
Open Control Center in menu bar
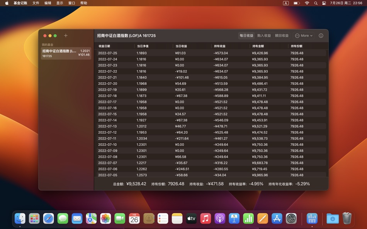coord(324,3)
